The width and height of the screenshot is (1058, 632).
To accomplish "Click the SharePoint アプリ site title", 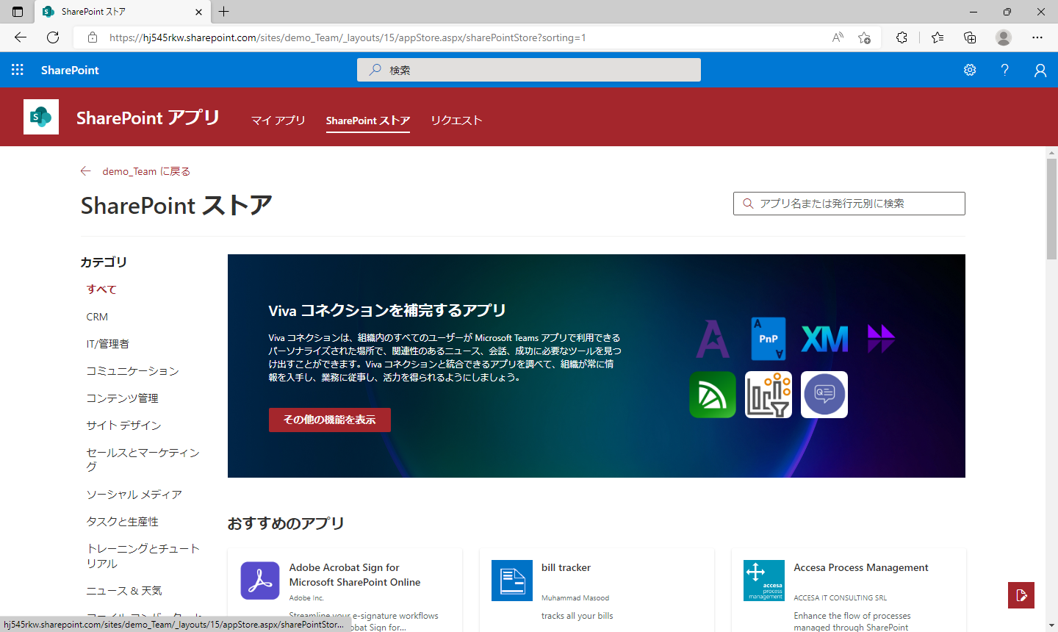I will pyautogui.click(x=148, y=118).
